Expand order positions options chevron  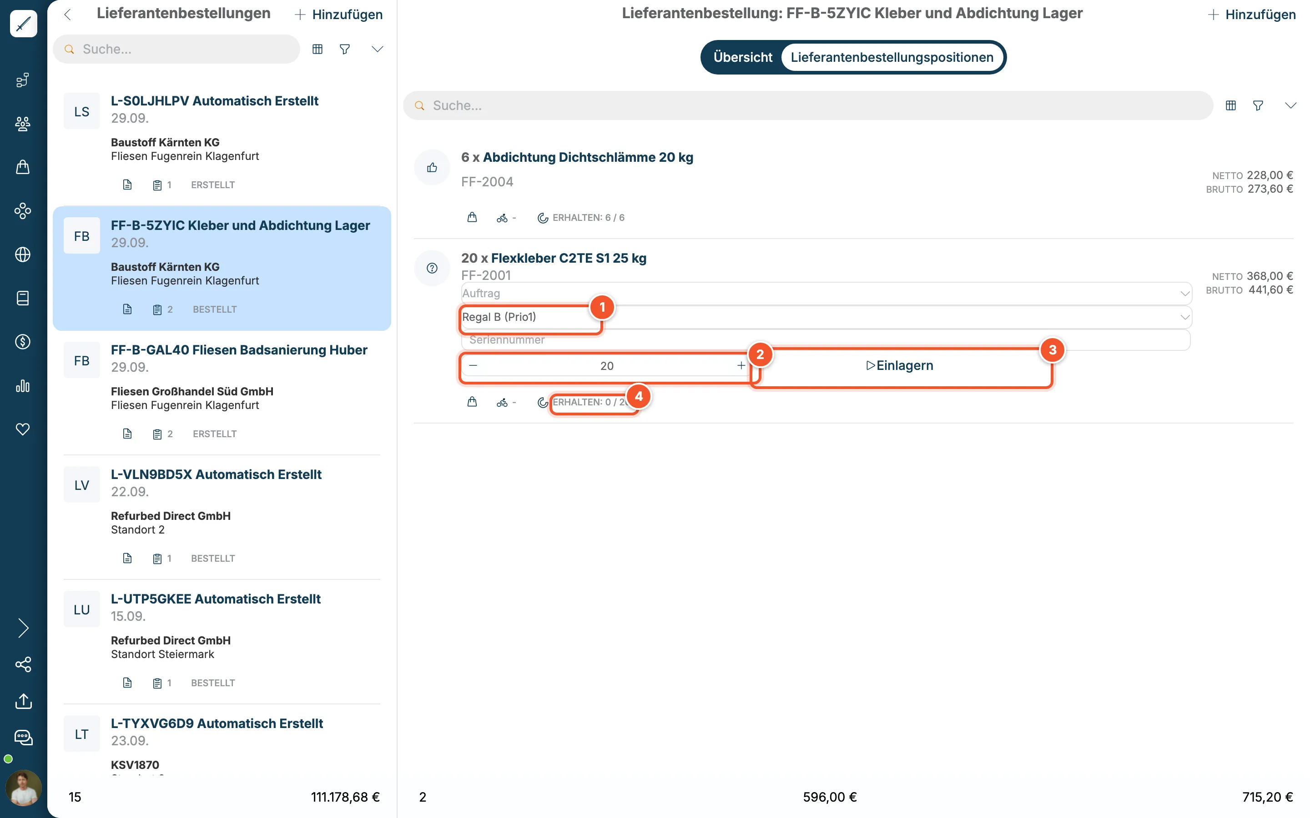click(1290, 105)
